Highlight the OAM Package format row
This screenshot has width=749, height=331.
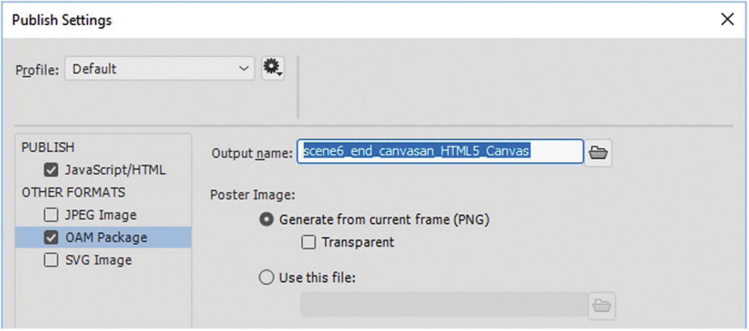[106, 238]
